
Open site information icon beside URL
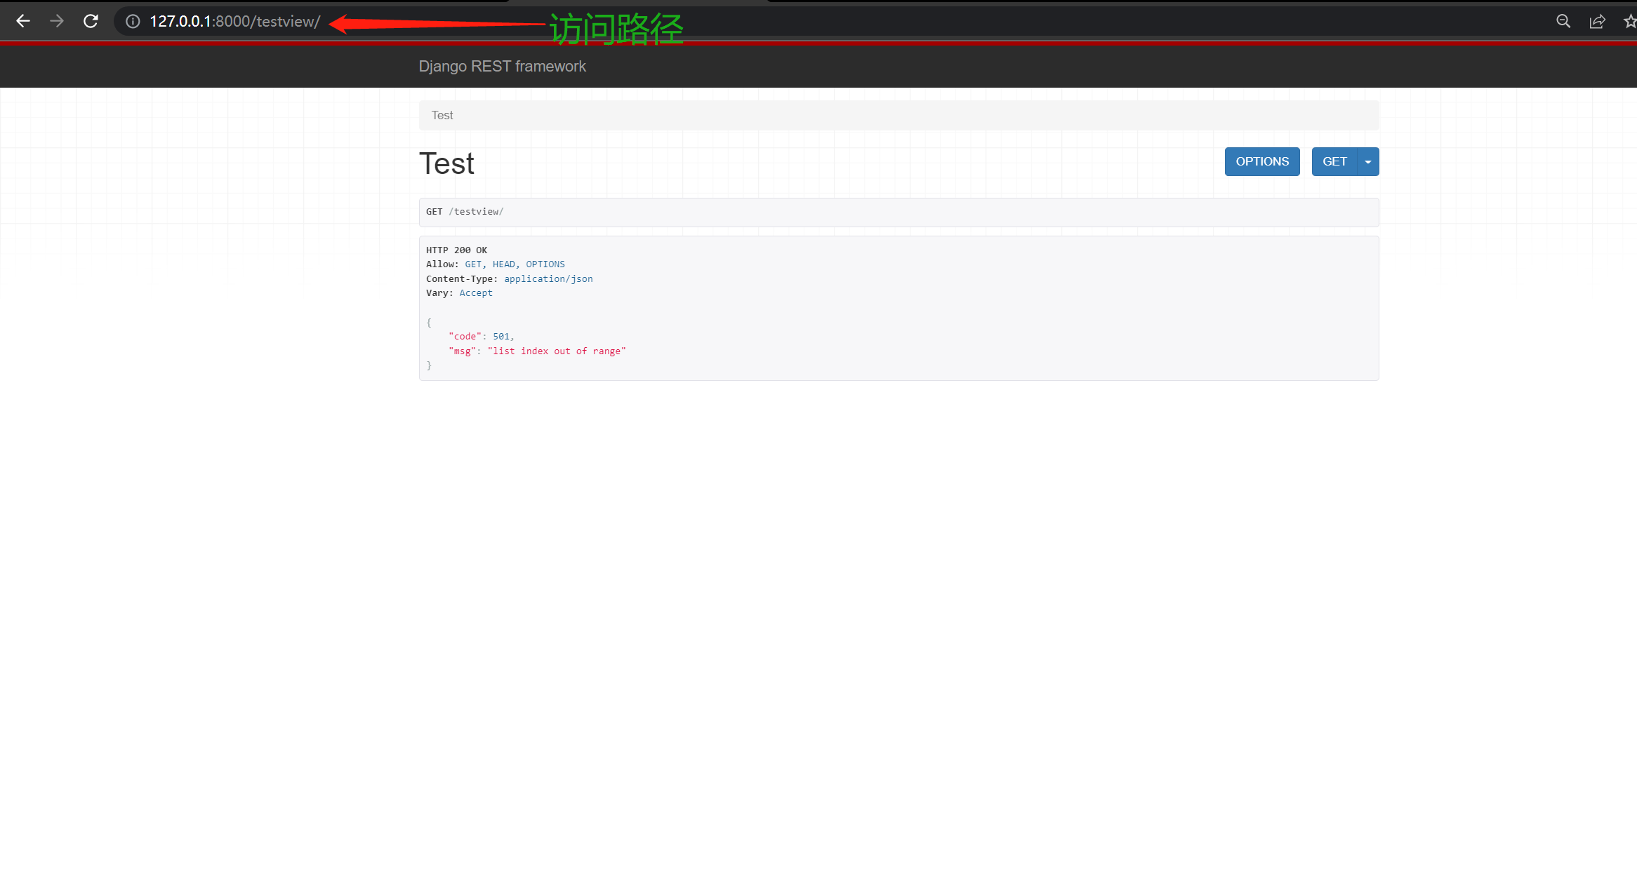click(x=133, y=22)
